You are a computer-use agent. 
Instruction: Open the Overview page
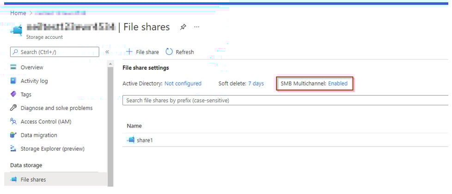(32, 67)
